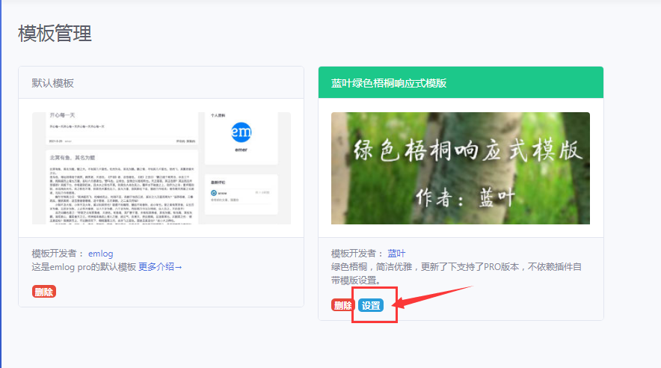
Task: Click the blue em logo avatar
Action: 241,132
